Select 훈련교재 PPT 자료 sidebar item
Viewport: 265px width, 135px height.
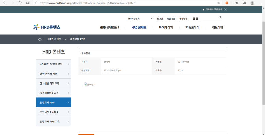(x=53, y=122)
